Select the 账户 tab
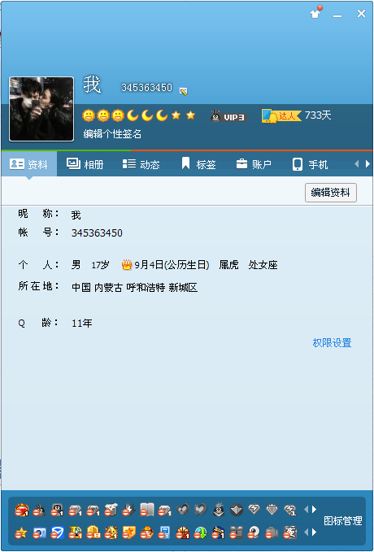Image resolution: width=374 pixels, height=552 pixels. point(254,164)
